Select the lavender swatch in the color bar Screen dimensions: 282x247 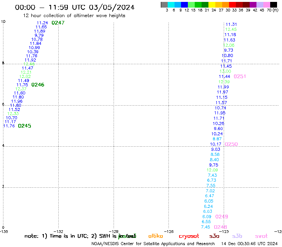[x=260, y=5]
